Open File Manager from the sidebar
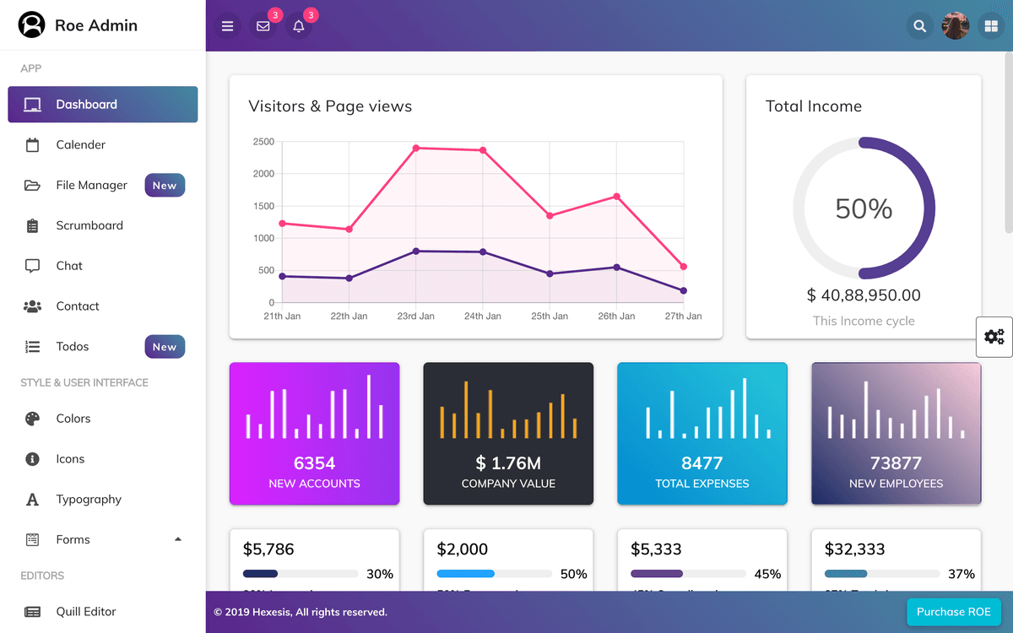The image size is (1013, 633). tap(91, 186)
